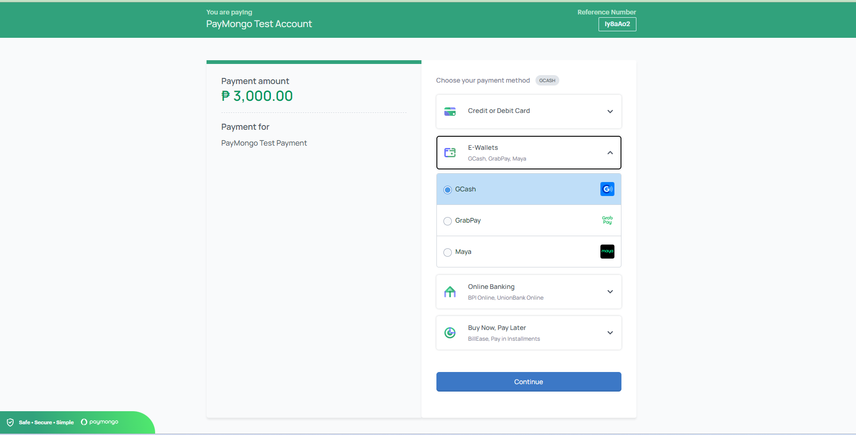Expand the Online Banking chevron
This screenshot has width=856, height=435.
click(x=610, y=292)
